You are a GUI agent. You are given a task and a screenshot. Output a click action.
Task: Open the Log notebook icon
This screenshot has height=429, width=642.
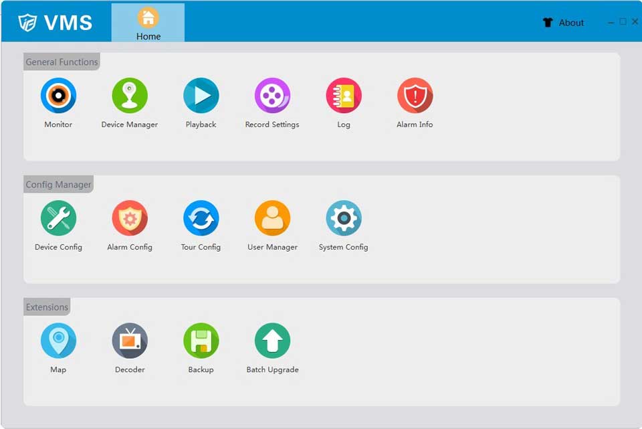(x=344, y=96)
